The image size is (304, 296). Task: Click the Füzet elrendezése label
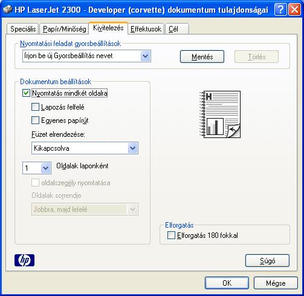(58, 134)
